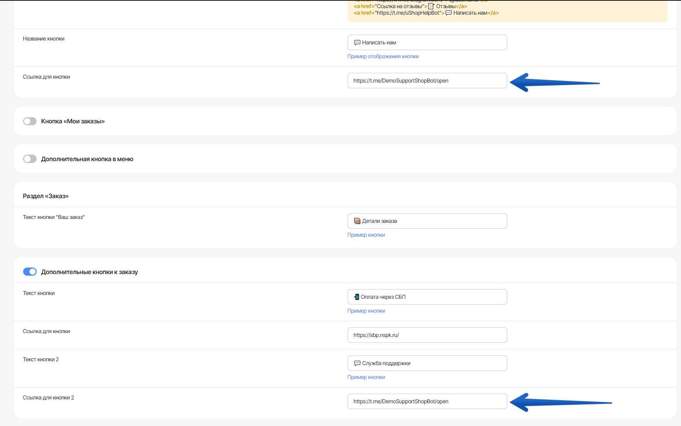681x426 pixels.
Task: Open "Пример кнопки" link below "Оплата через СБП"
Action: pyautogui.click(x=366, y=311)
